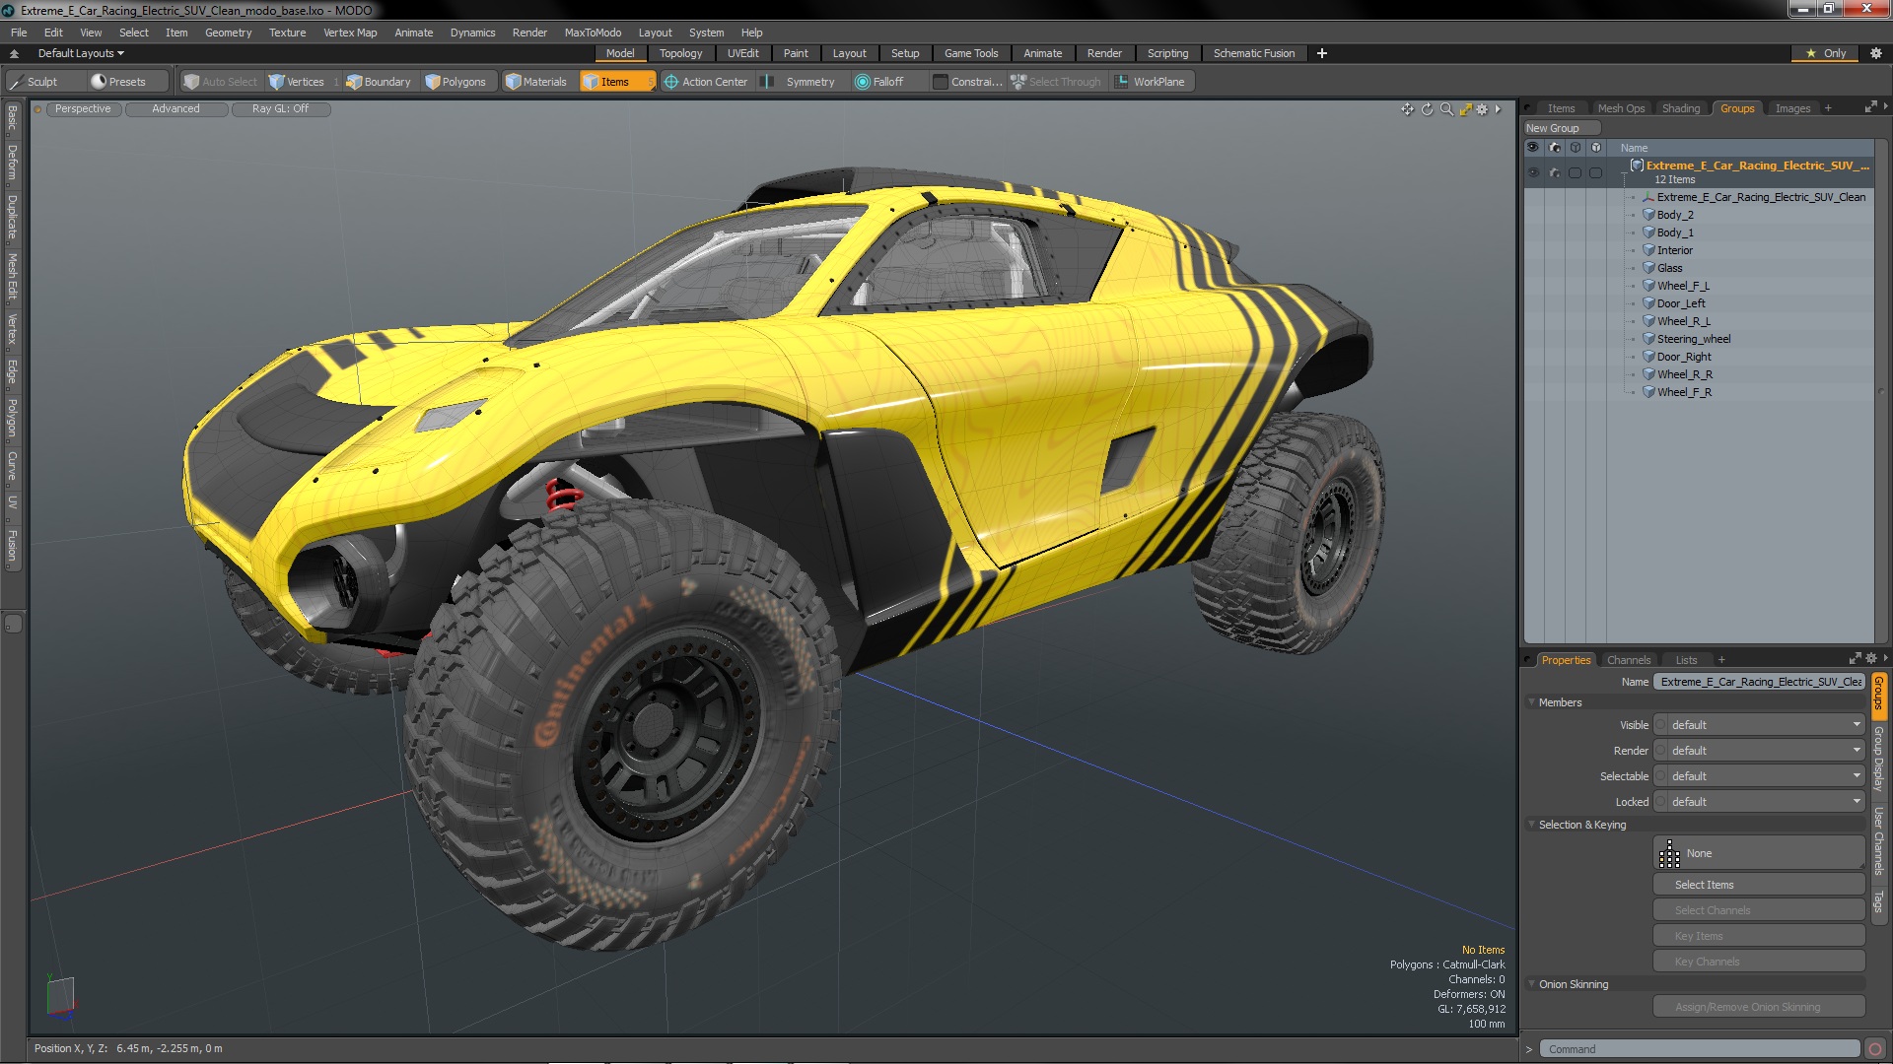
Task: Click the yellow viewport maximize arrows icon
Action: point(1465,109)
